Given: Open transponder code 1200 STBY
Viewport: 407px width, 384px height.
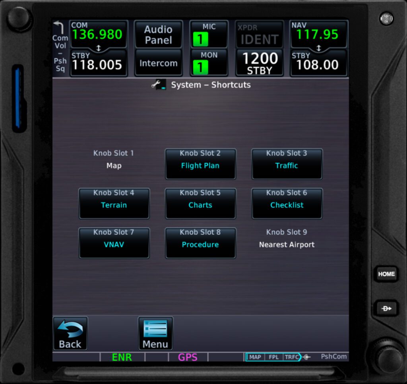Looking at the screenshot, I should click(259, 63).
